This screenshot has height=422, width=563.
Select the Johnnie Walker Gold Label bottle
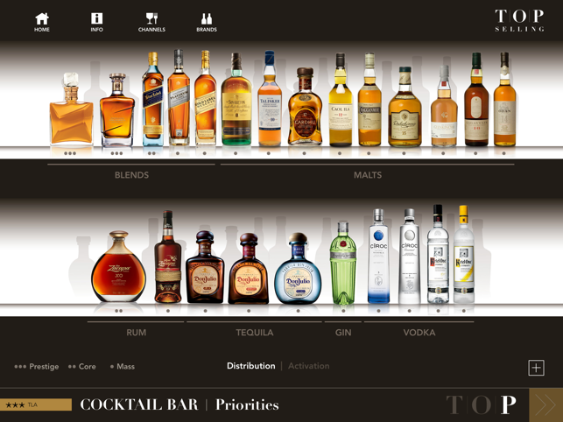point(206,98)
